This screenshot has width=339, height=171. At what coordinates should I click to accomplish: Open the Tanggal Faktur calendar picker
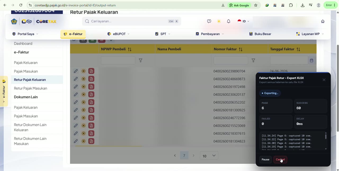point(311,60)
